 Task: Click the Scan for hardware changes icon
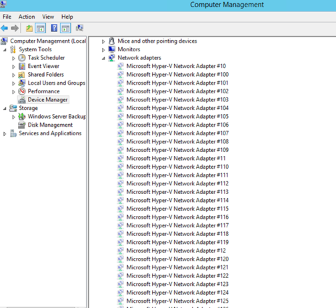tap(79, 28)
